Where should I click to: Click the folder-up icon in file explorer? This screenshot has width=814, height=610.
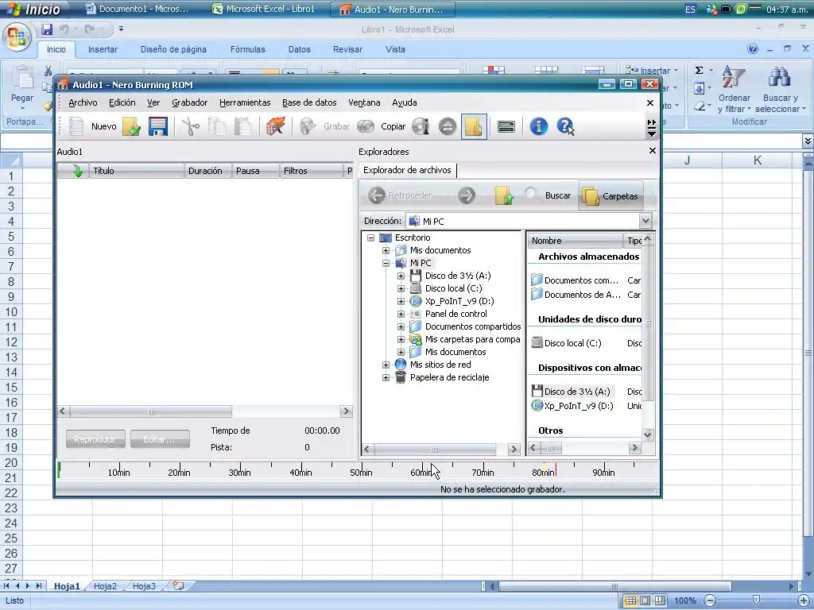click(504, 195)
